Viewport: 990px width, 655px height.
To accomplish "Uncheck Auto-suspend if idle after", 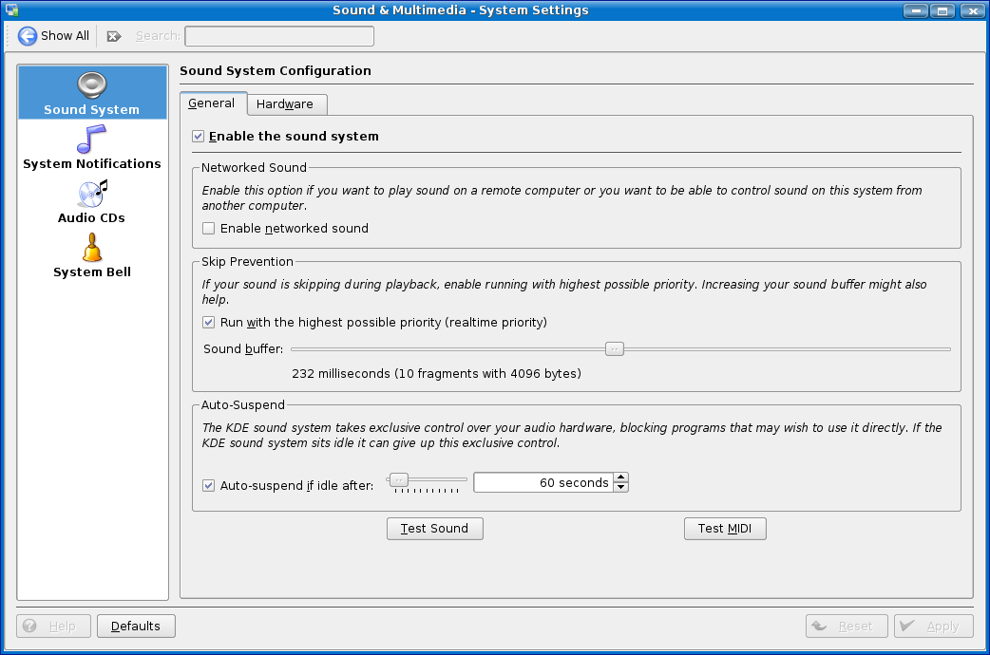I will pyautogui.click(x=209, y=486).
